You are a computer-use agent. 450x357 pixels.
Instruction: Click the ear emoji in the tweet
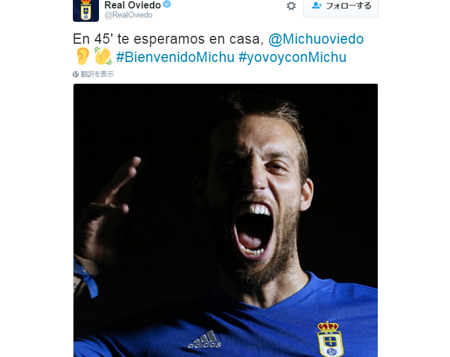pyautogui.click(x=83, y=56)
